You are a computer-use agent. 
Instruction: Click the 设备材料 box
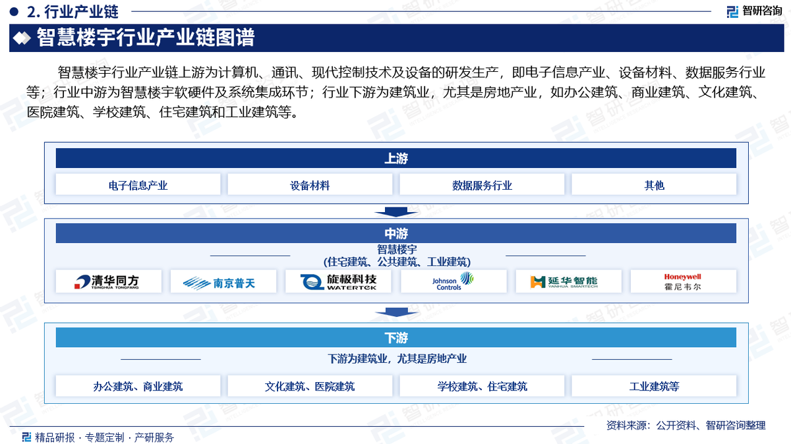[x=310, y=185]
